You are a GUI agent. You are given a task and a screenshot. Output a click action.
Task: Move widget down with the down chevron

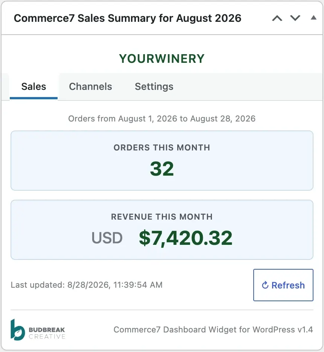point(295,18)
